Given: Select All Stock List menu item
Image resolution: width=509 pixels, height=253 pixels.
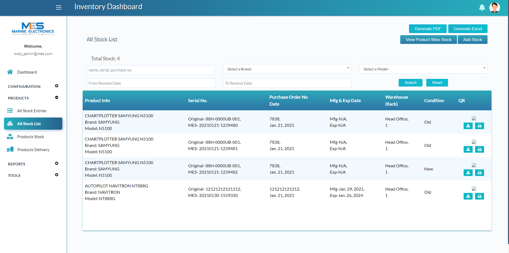Looking at the screenshot, I should click(33, 124).
